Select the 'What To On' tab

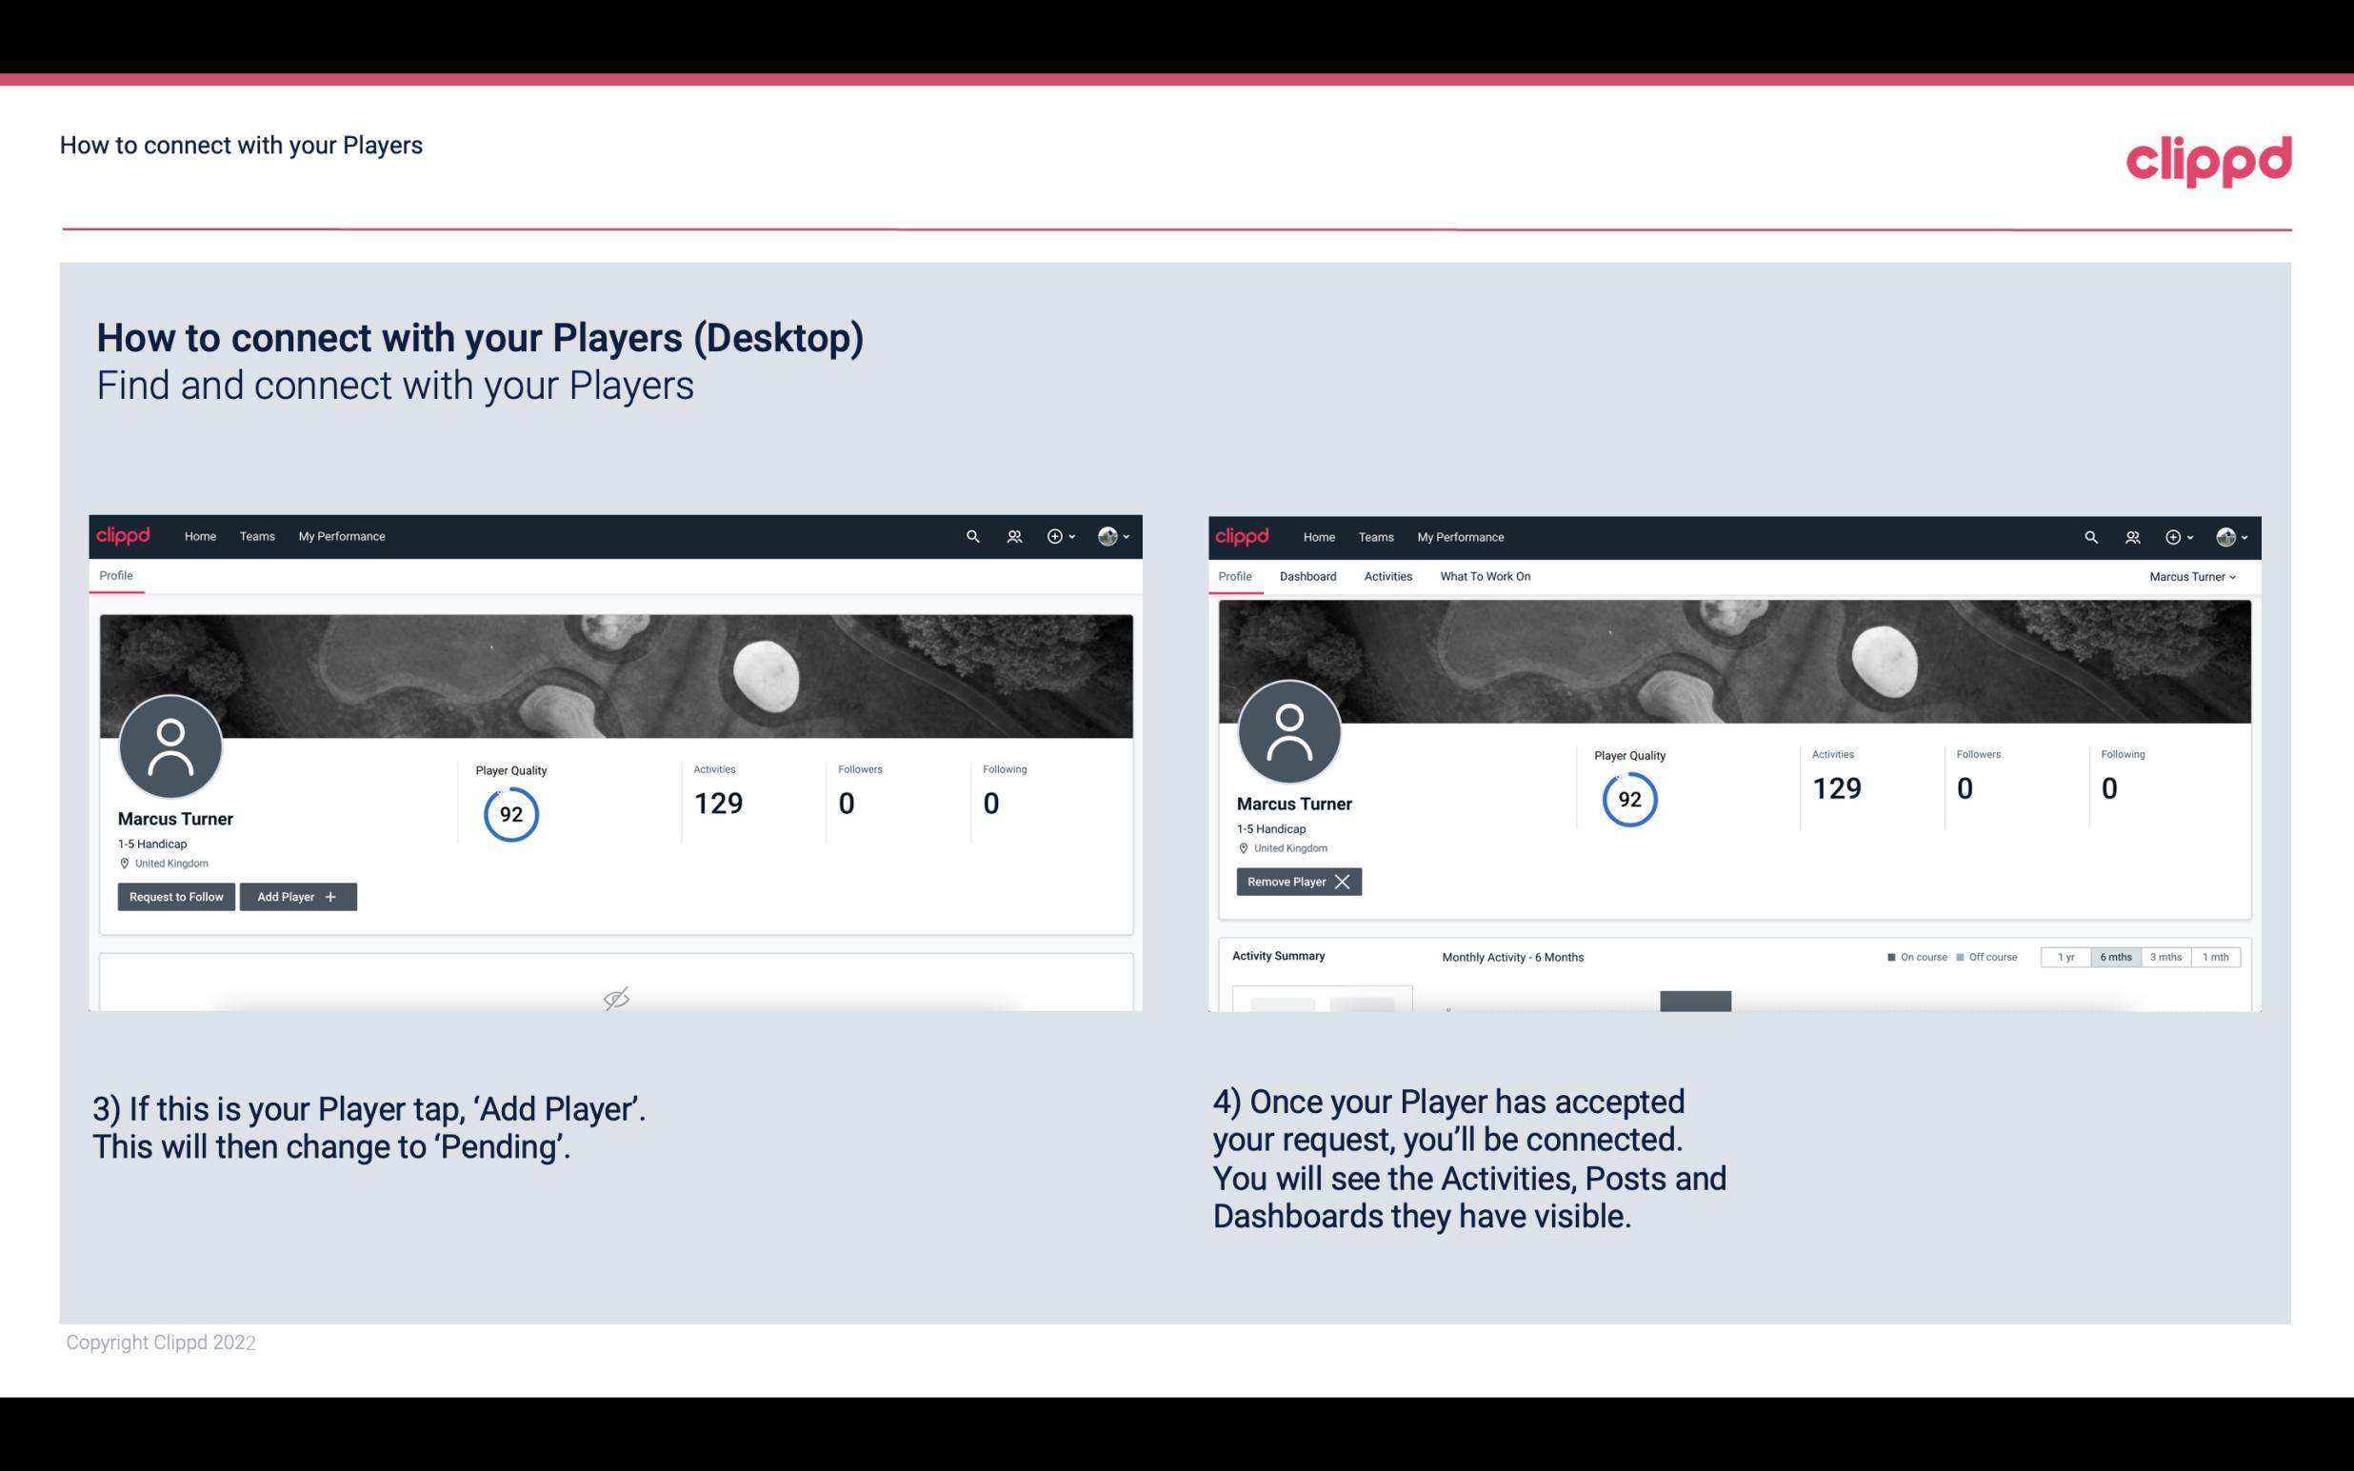(1485, 576)
